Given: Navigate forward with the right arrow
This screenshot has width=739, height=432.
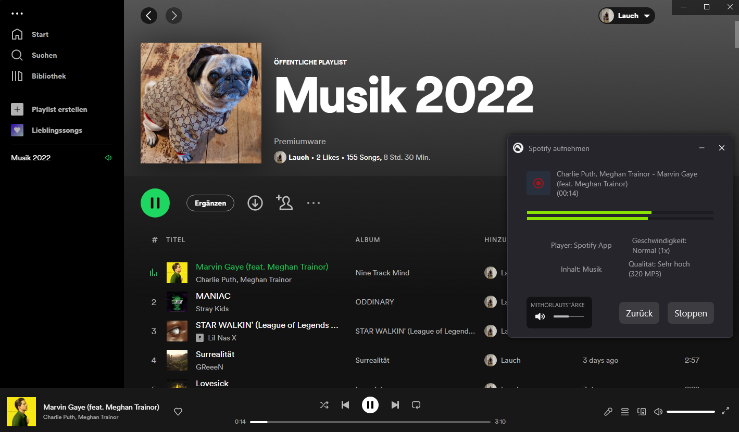Looking at the screenshot, I should (x=174, y=16).
